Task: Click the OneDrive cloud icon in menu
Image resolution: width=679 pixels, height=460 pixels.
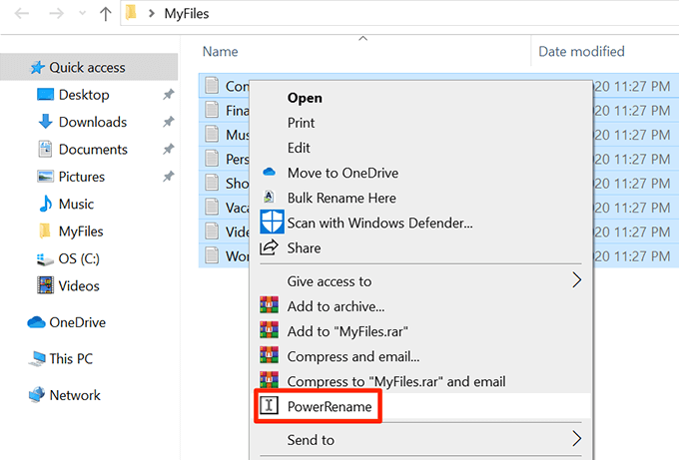Action: [269, 172]
